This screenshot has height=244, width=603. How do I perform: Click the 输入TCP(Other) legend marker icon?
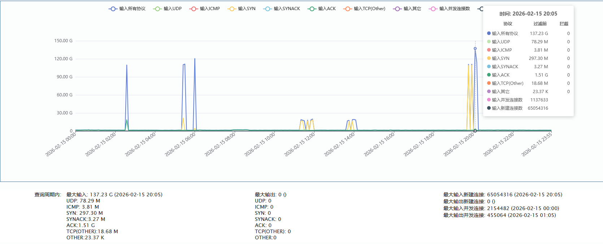pos(347,9)
